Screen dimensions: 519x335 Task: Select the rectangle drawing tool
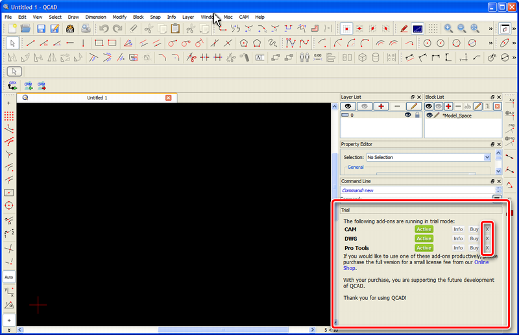click(x=99, y=43)
